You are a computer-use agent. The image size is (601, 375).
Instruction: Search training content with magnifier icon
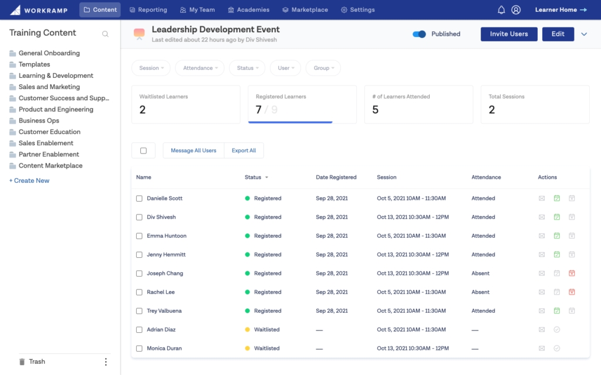pos(105,34)
